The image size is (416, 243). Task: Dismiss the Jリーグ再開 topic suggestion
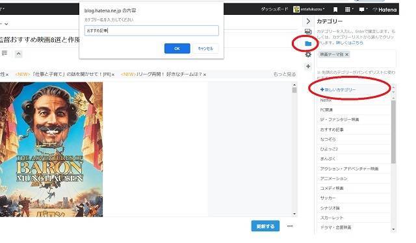pos(205,75)
